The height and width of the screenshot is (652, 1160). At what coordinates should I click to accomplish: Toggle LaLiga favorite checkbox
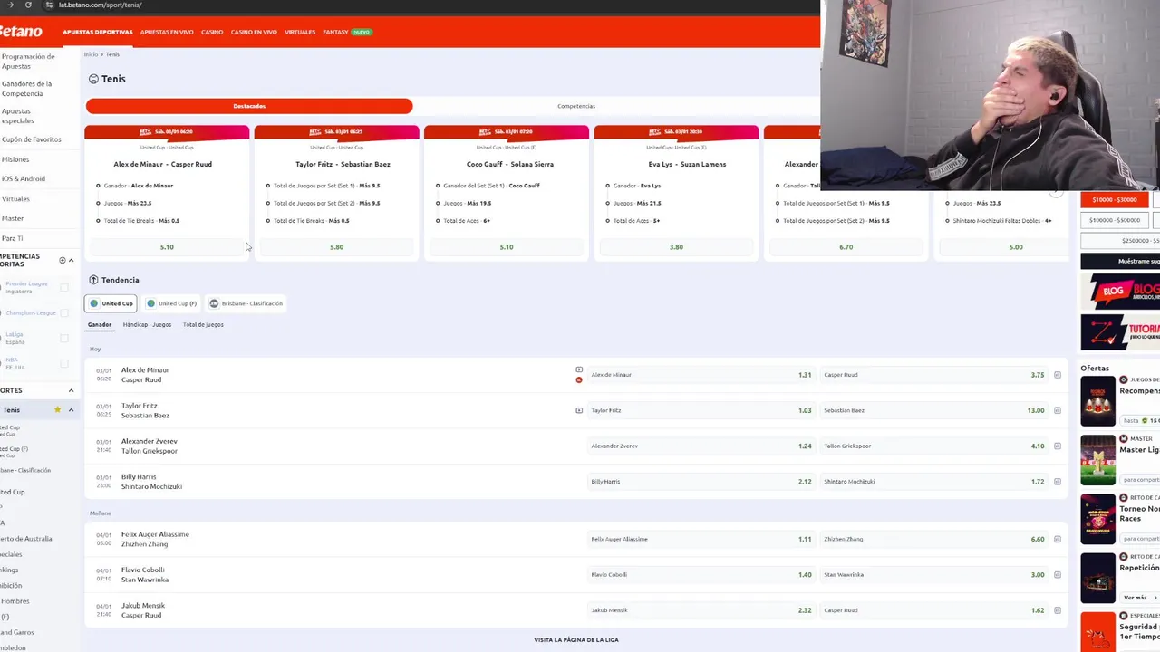point(64,338)
